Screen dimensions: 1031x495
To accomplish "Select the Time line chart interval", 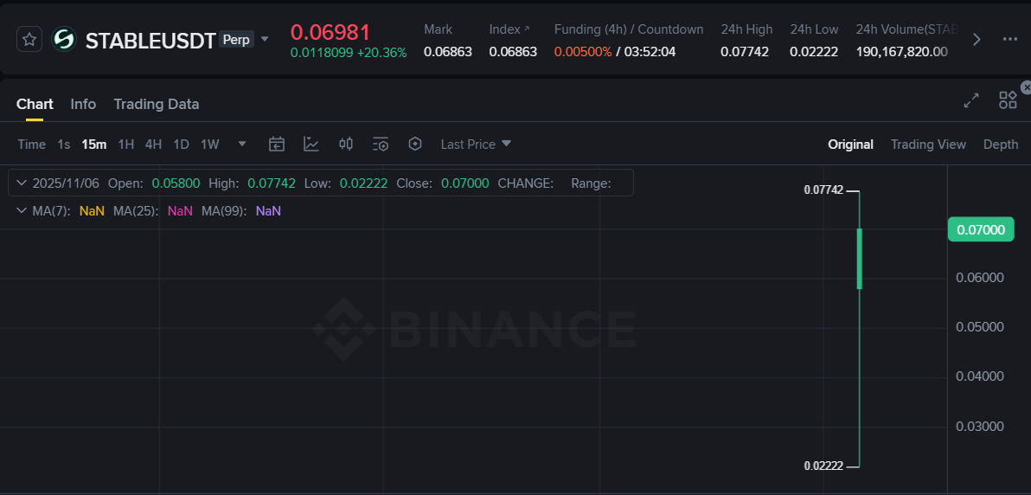I will (31, 145).
